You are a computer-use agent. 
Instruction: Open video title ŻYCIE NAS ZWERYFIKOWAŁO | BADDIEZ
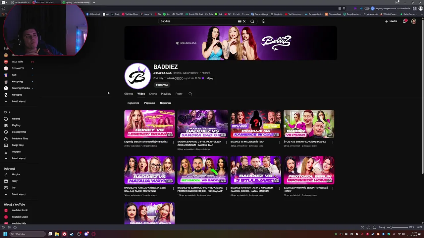(305, 142)
